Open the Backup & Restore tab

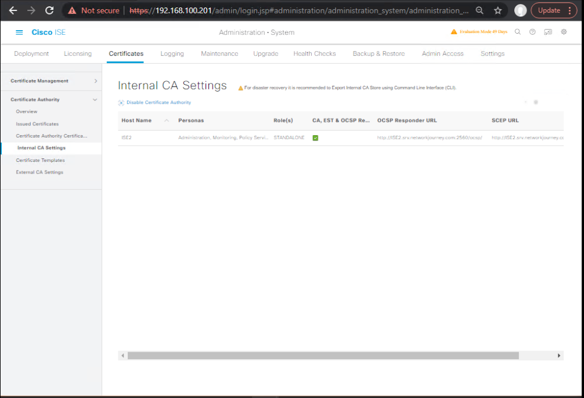click(378, 53)
